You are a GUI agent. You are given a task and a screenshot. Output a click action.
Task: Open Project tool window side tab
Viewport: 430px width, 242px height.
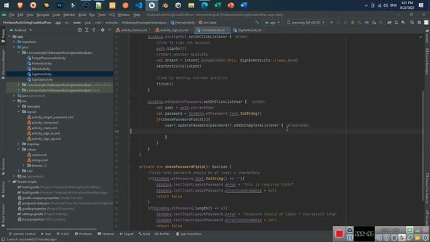click(3, 36)
